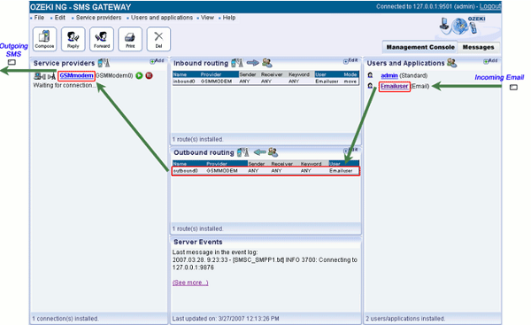
Task: Click GSMMODEM provider in outbound0 row
Action: click(x=222, y=171)
